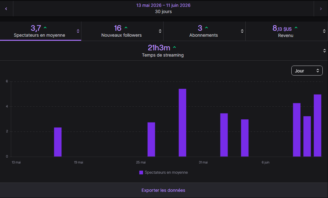Open metric selector arrows for Abonnements
The image size is (328, 198).
click(242, 31)
